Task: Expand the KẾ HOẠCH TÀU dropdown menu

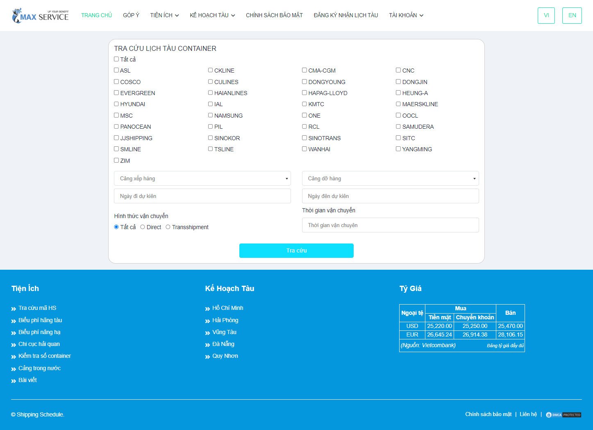Action: (x=212, y=15)
